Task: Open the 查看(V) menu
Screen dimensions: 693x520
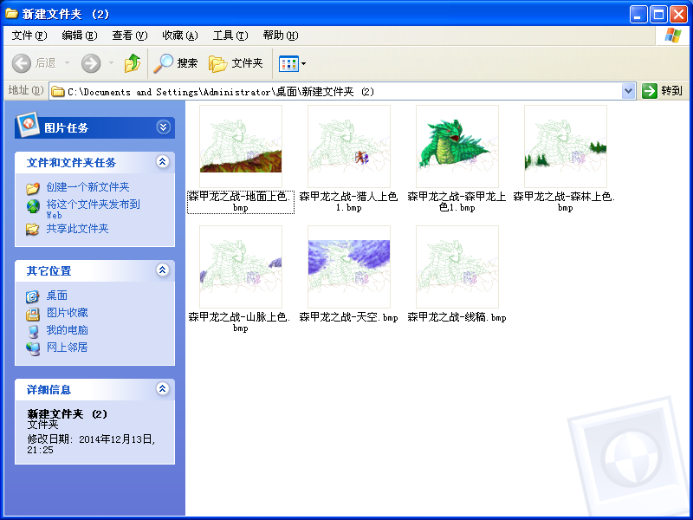Action: click(129, 36)
